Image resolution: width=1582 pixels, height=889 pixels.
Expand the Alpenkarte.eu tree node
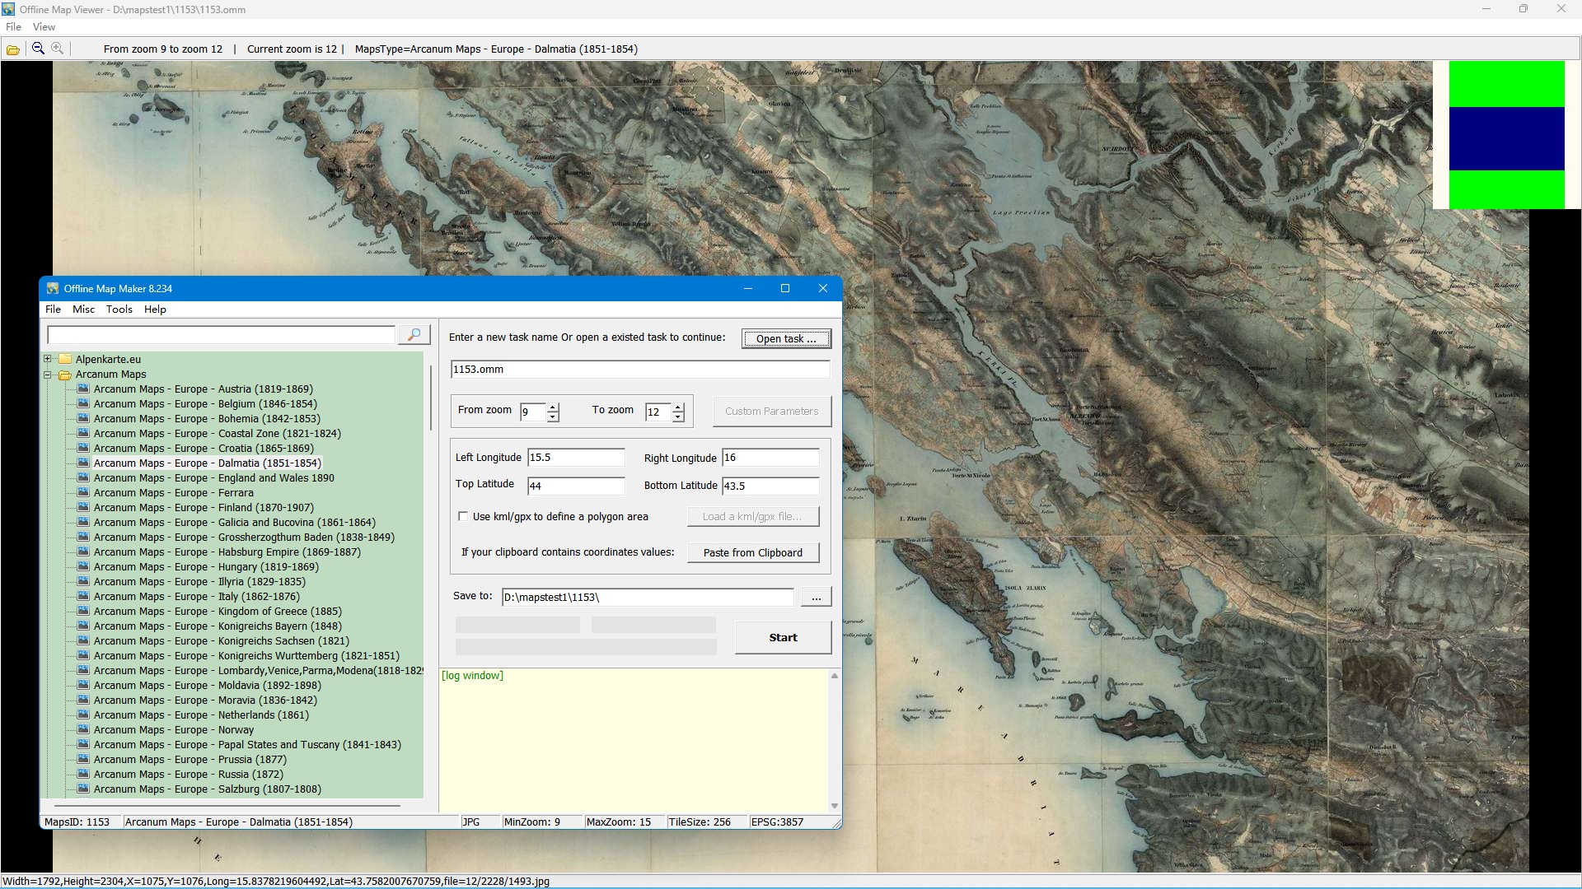click(47, 359)
